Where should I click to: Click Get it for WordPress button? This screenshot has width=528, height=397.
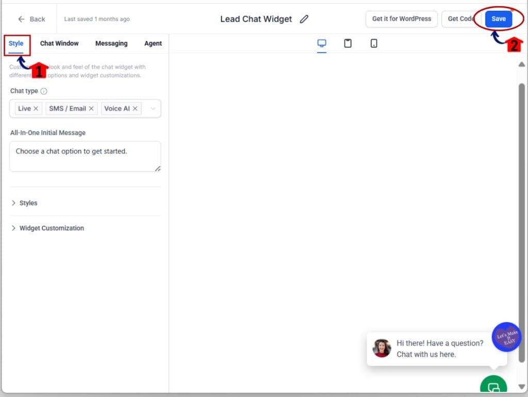pyautogui.click(x=402, y=19)
